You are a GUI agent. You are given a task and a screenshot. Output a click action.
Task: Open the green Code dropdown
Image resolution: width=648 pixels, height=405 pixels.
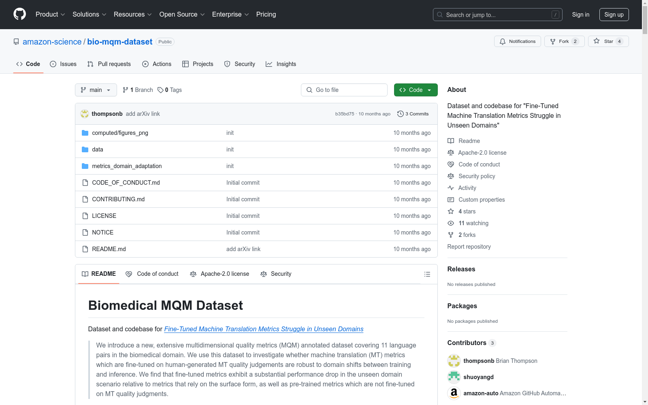416,90
